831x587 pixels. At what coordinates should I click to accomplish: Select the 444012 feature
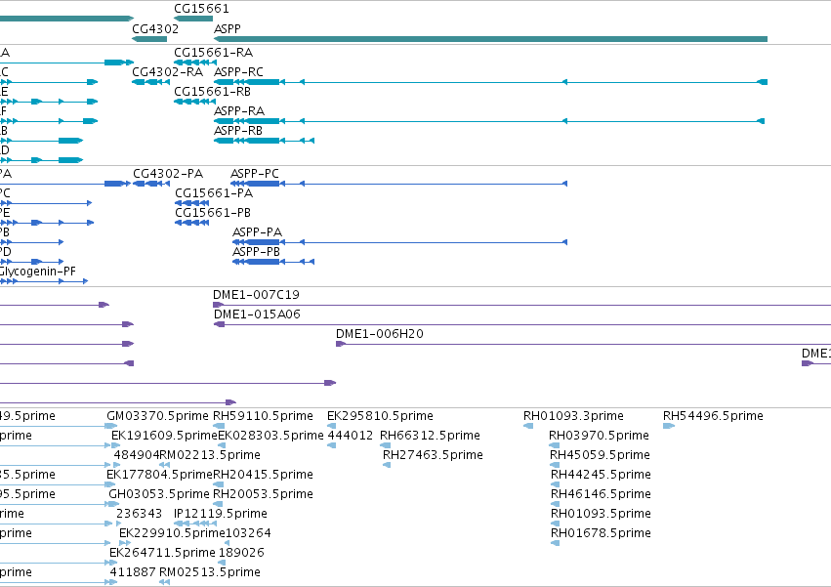332,445
